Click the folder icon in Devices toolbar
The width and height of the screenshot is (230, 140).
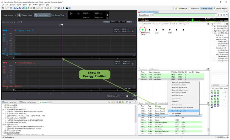[x=112, y=102]
